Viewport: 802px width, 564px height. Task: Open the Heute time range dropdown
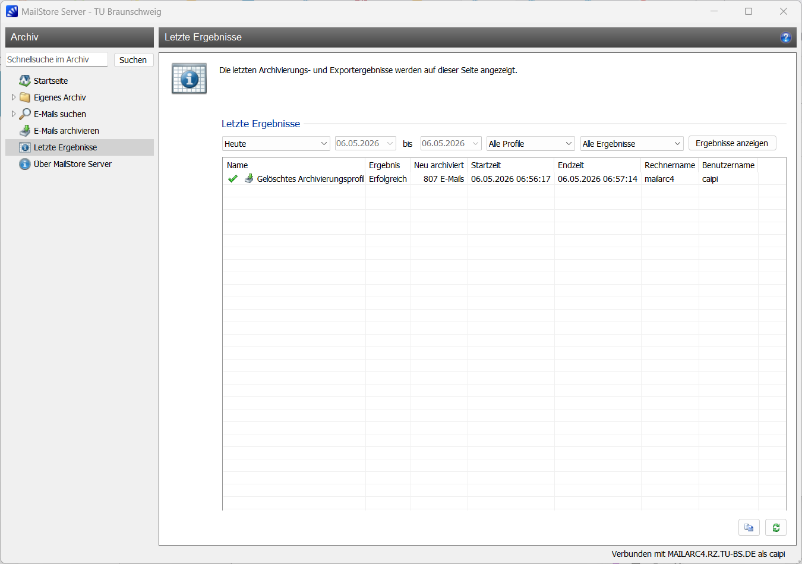coord(276,144)
